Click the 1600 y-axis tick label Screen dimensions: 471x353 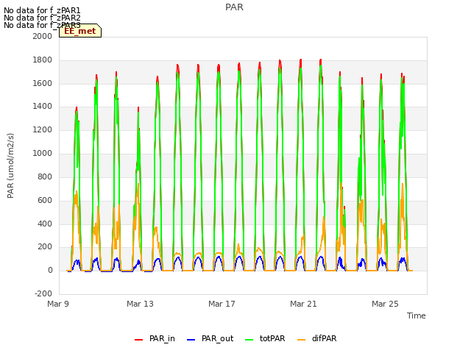click(43, 83)
